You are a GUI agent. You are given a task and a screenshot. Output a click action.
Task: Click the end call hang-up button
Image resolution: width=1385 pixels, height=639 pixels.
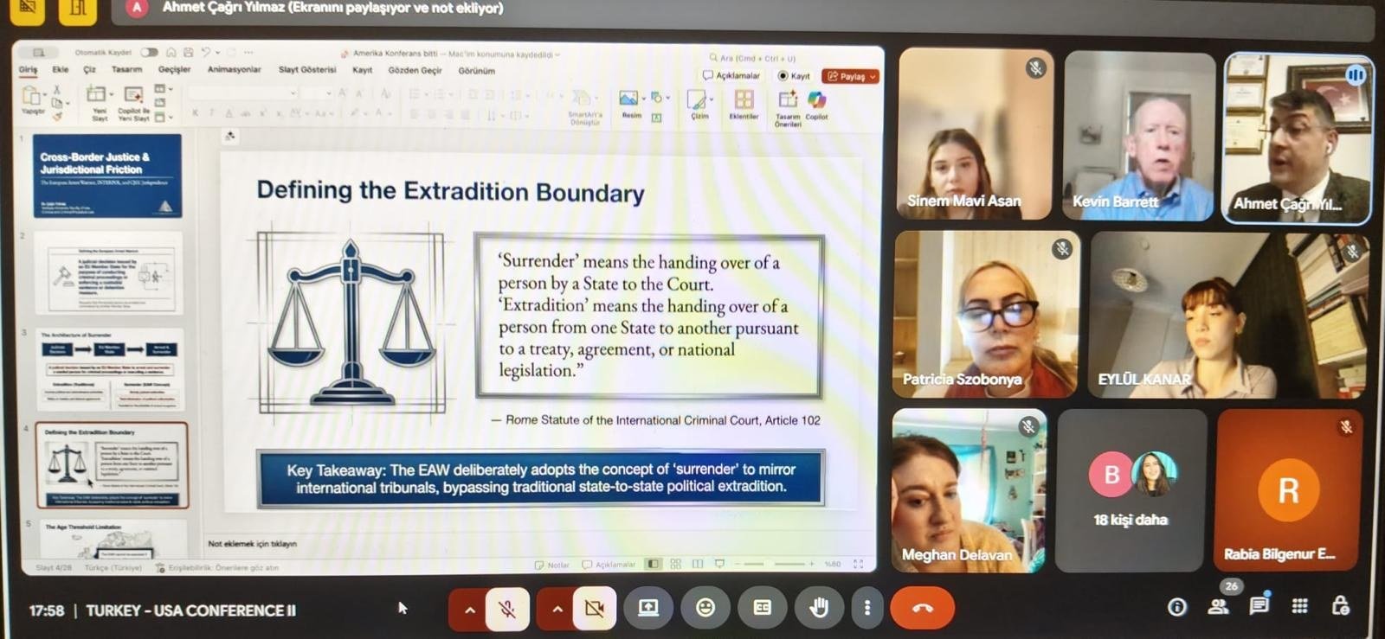pos(923,608)
